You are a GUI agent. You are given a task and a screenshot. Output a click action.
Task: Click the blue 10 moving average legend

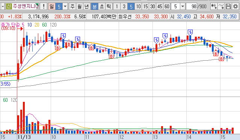click(30, 25)
